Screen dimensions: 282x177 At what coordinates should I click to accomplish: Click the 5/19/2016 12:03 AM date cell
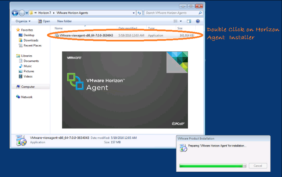(x=131, y=35)
